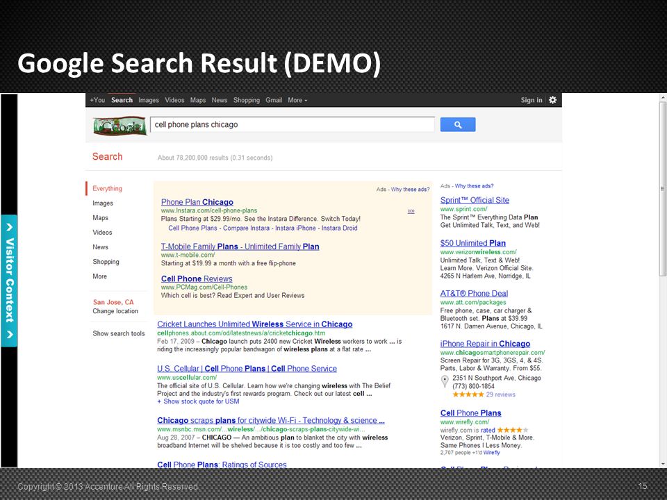Viewport: 667px width, 500px height.
Task: Click the search query input field
Action: coord(293,124)
